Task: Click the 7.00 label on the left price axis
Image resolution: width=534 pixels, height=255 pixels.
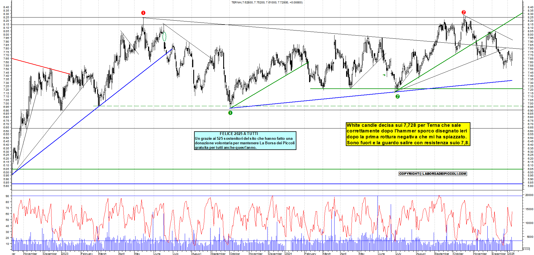Action: (7, 104)
